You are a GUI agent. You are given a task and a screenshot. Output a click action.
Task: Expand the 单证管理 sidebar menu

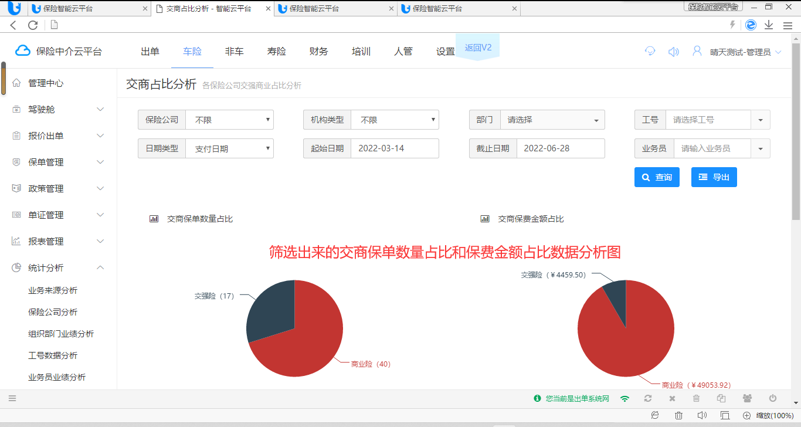coord(59,215)
